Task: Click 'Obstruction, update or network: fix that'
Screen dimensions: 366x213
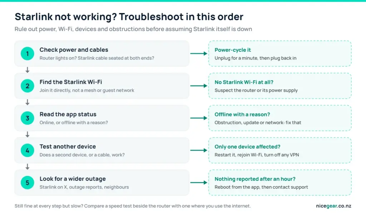Action: (258, 123)
